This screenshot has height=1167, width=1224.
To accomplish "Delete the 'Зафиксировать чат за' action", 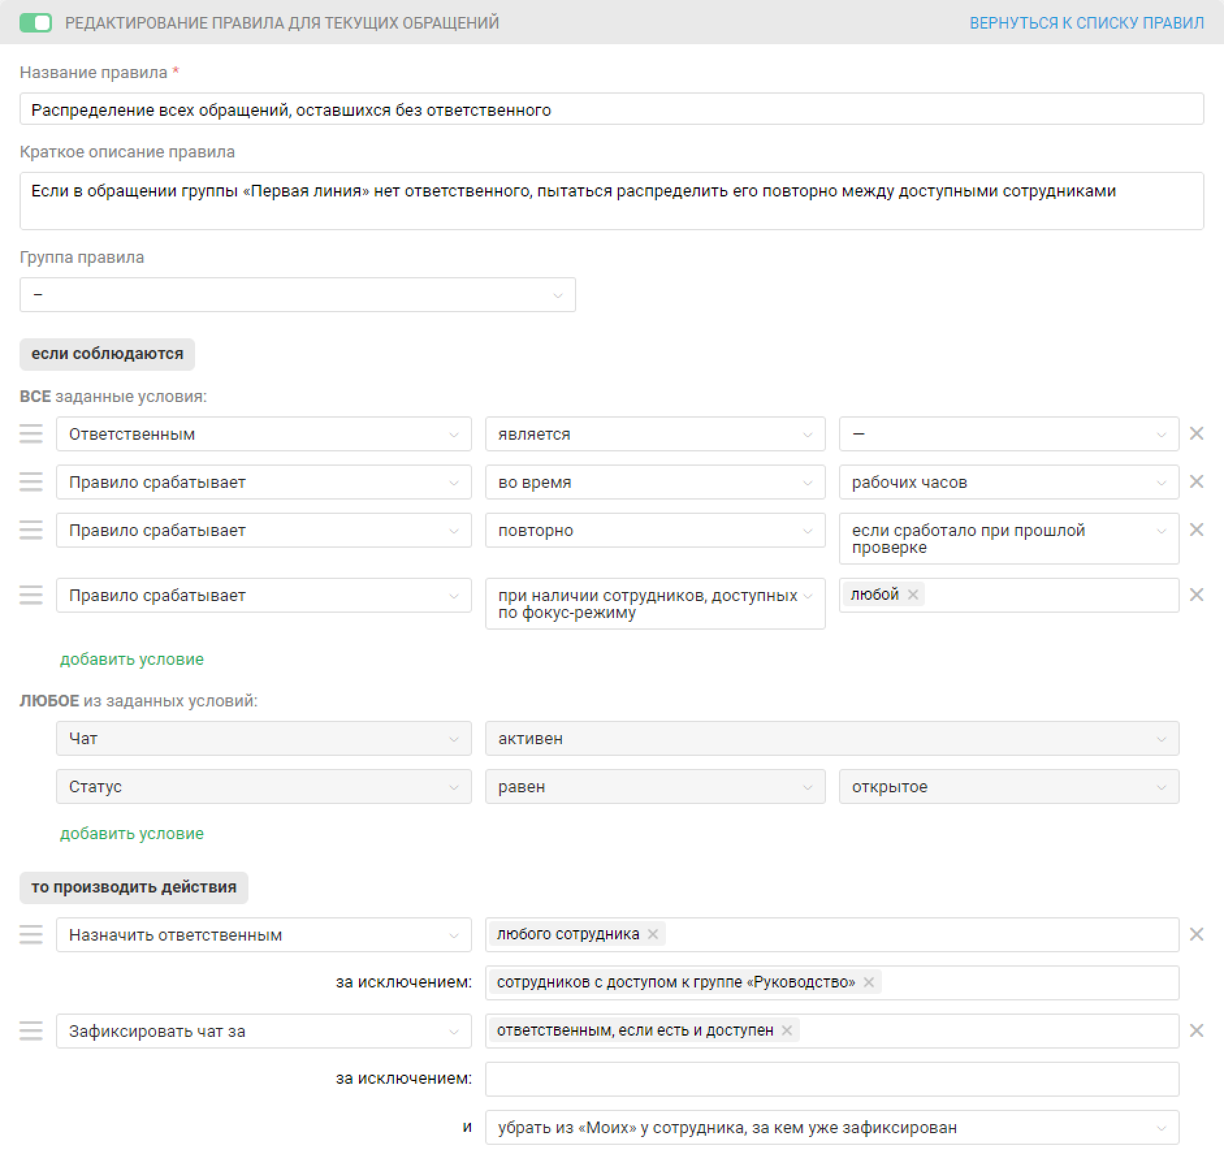I will tap(1196, 1030).
